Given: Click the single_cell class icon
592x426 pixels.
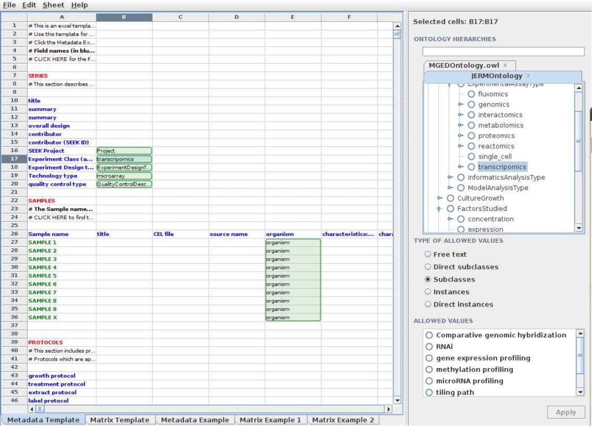Looking at the screenshot, I should click(472, 157).
